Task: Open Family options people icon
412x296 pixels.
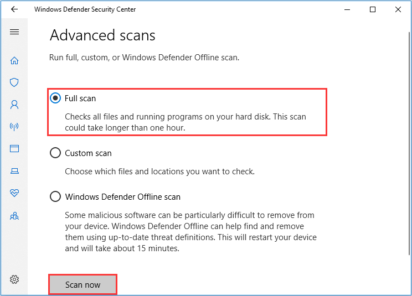Action: (14, 216)
